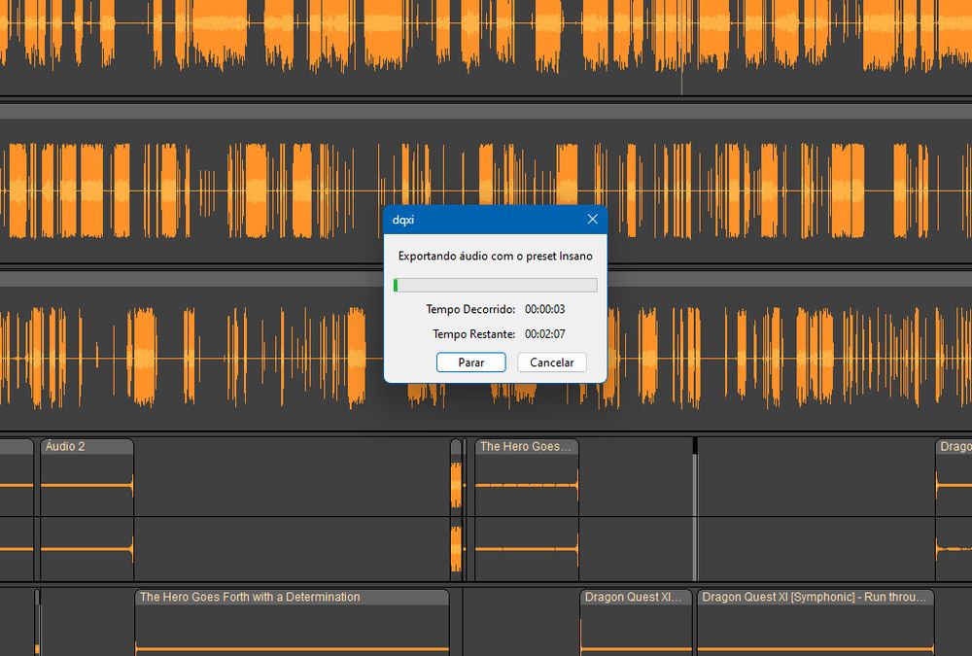The image size is (972, 656).
Task: Select the 'Dragon Quest XI [Symphonic] - Run throu...' clip
Action: pyautogui.click(x=816, y=598)
